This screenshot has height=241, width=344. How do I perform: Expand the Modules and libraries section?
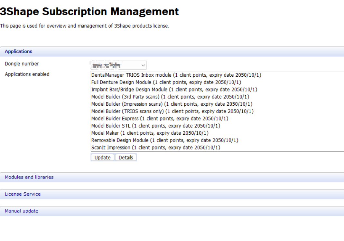[29, 177]
